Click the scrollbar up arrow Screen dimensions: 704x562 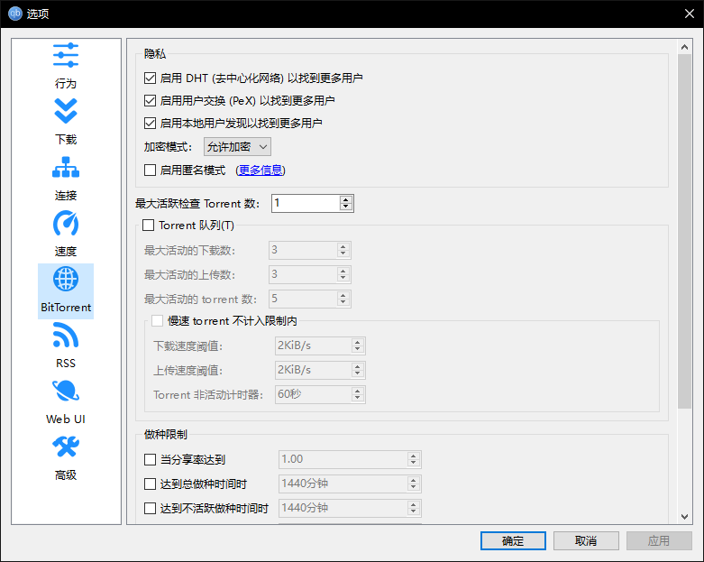[684, 47]
